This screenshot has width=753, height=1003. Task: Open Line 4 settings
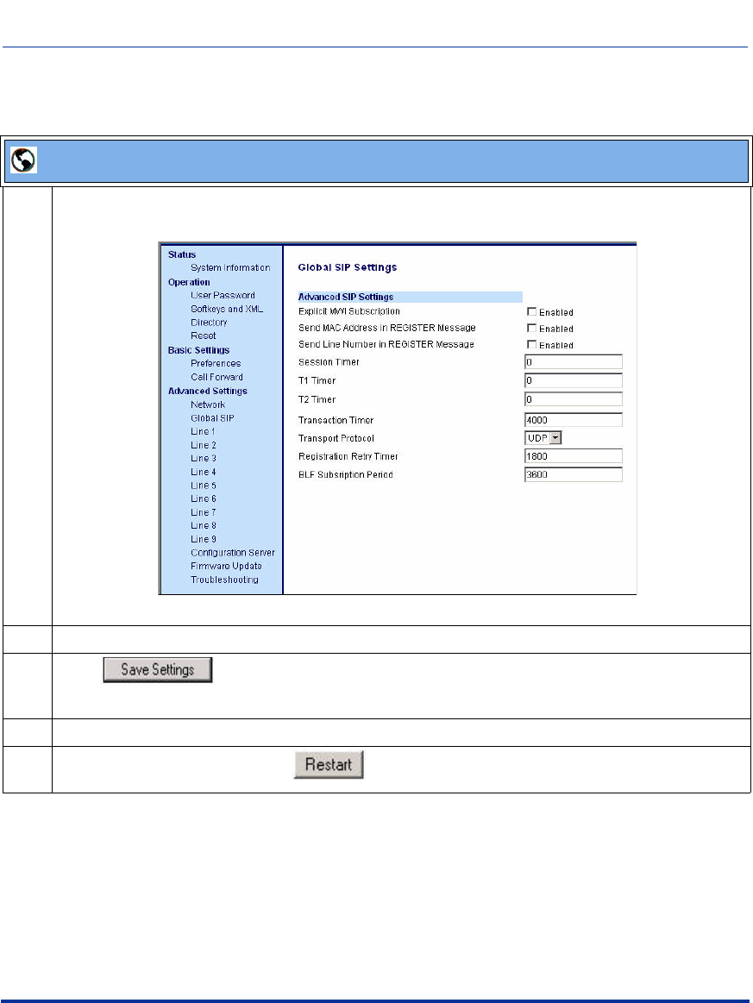pyautogui.click(x=204, y=472)
